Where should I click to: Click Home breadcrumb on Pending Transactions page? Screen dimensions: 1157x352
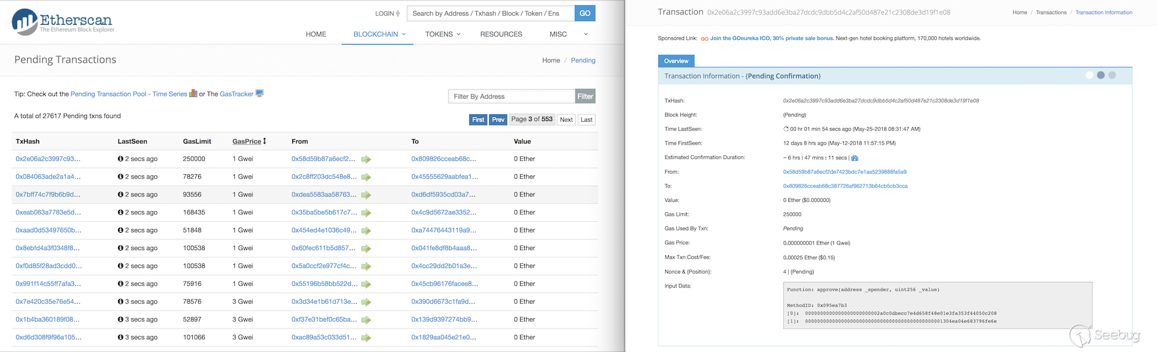pos(551,60)
